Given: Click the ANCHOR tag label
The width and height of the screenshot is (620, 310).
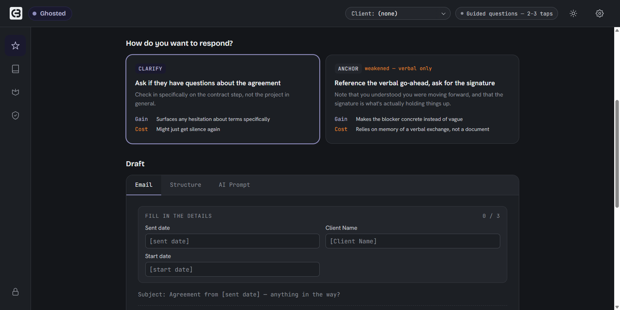Looking at the screenshot, I should pyautogui.click(x=348, y=69).
